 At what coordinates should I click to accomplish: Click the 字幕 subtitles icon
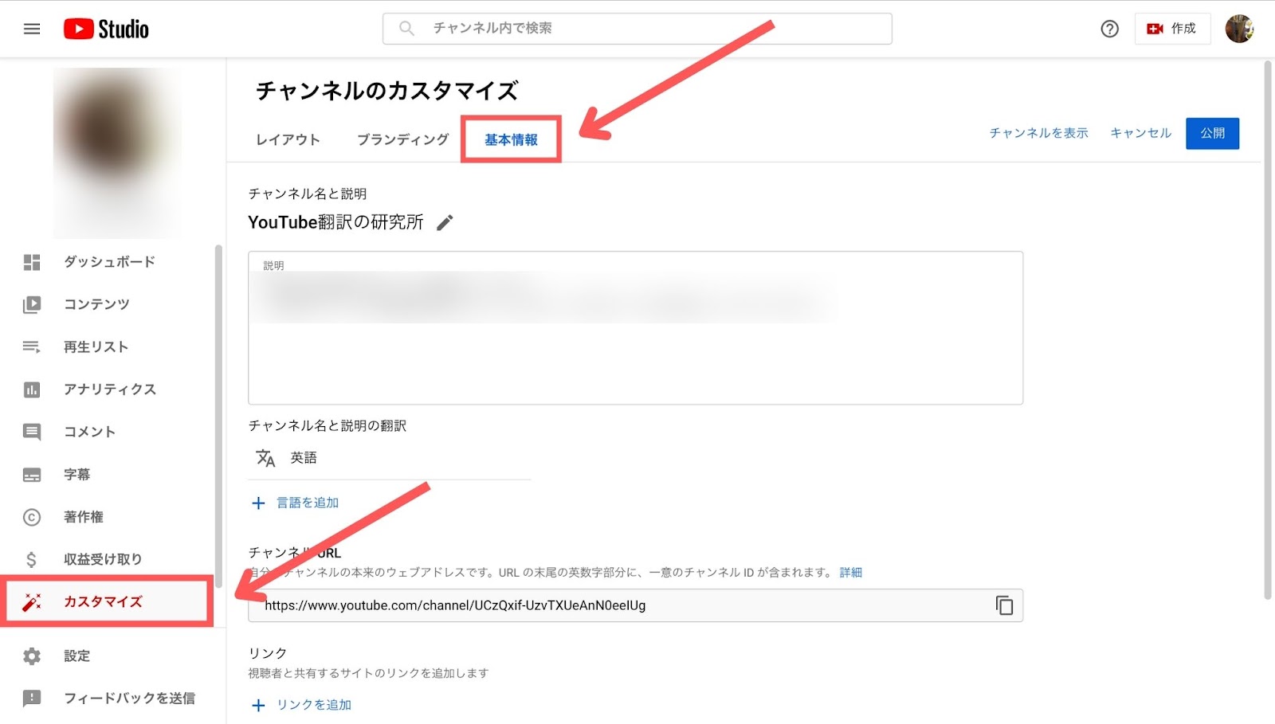pos(32,475)
